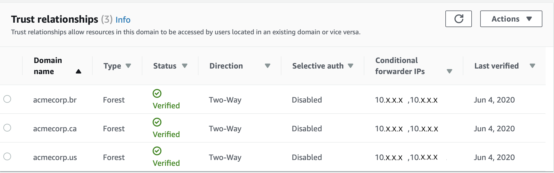
Task: Click the Type column sort arrow
Action: 128,66
